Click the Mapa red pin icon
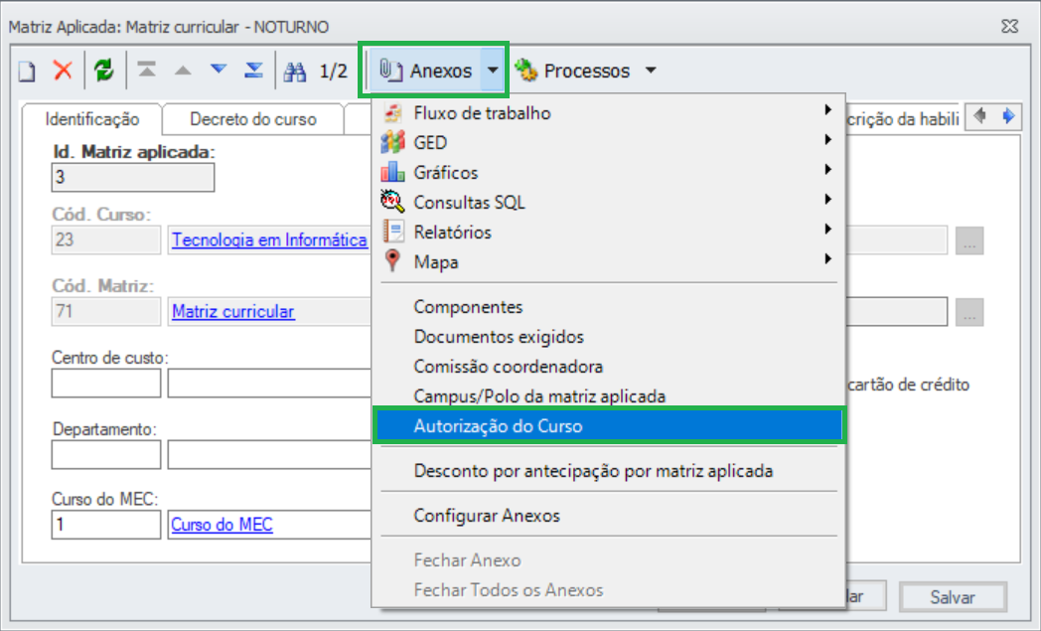This screenshot has height=631, width=1041. [x=393, y=260]
